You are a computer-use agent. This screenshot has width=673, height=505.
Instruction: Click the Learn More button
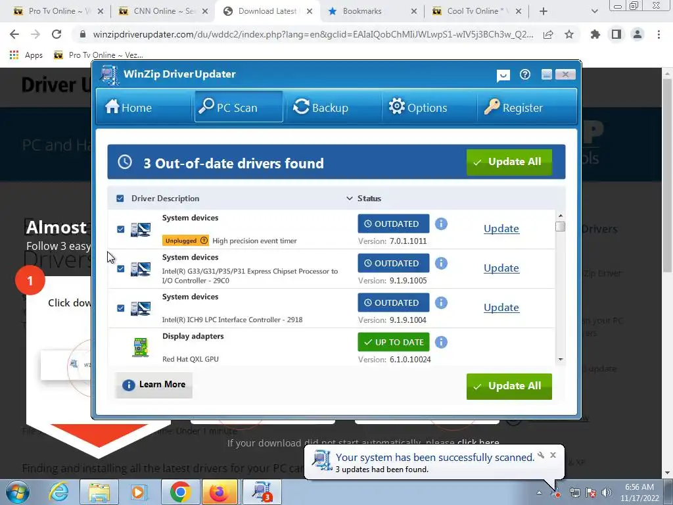click(x=154, y=385)
